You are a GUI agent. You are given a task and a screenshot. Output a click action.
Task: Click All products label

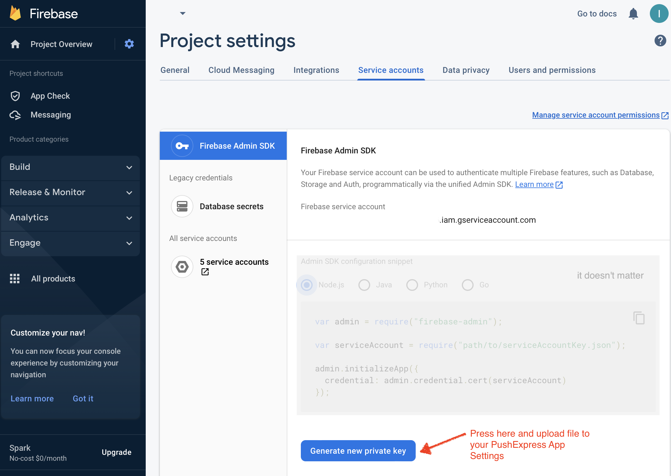pyautogui.click(x=53, y=279)
